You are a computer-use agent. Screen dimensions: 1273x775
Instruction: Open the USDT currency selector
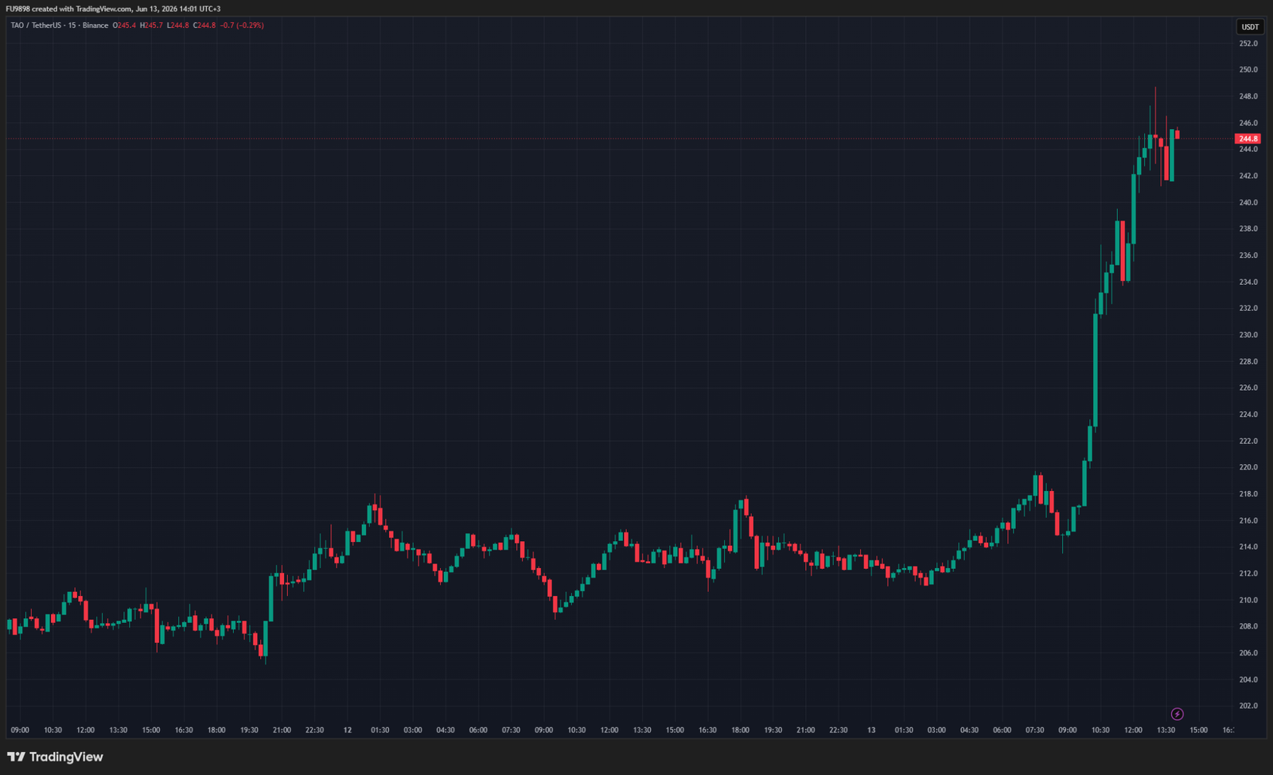point(1250,27)
